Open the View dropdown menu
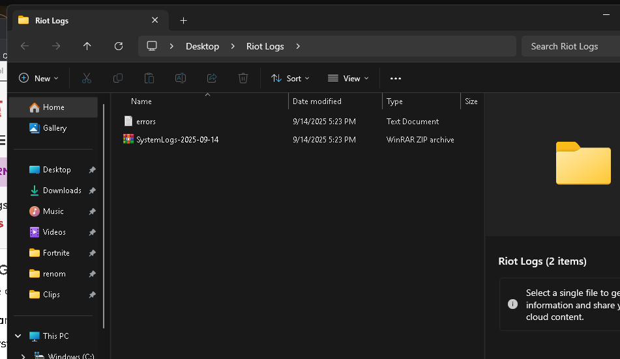The height and width of the screenshot is (359, 620). pos(348,78)
